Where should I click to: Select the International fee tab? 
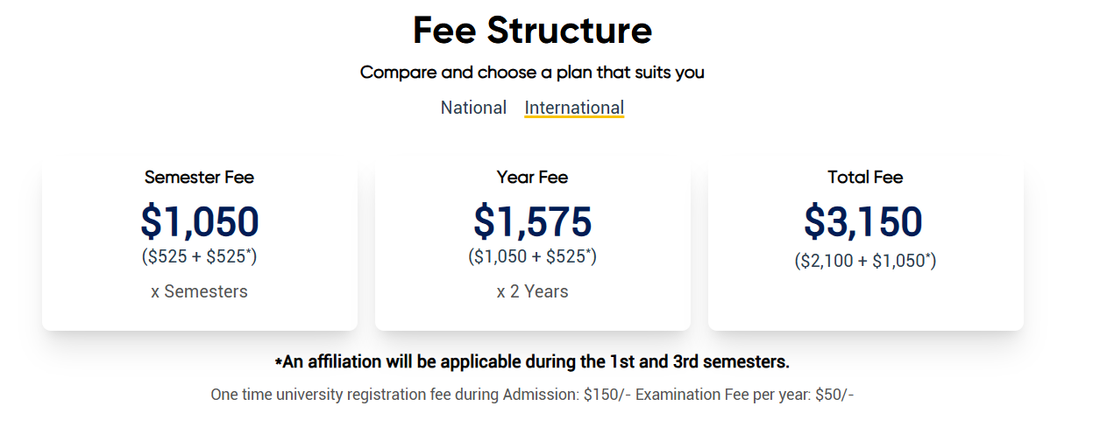(574, 108)
